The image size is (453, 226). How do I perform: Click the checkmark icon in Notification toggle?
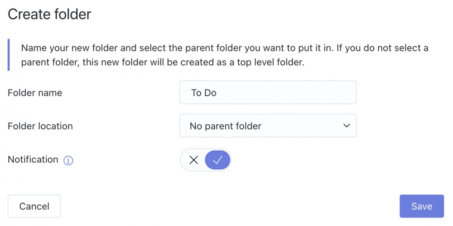pyautogui.click(x=217, y=160)
